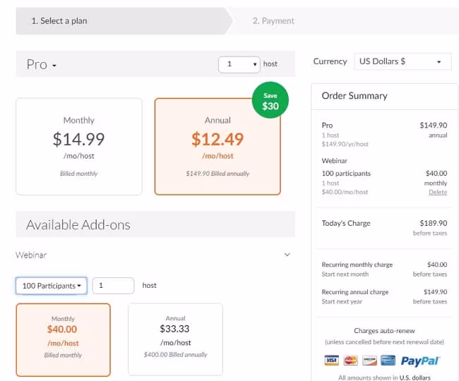Choose the Annual $33.33 webinar option

pyautogui.click(x=175, y=339)
